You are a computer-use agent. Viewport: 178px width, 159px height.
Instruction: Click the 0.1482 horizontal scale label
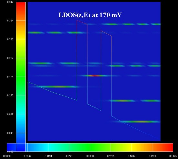[x=131, y=156]
